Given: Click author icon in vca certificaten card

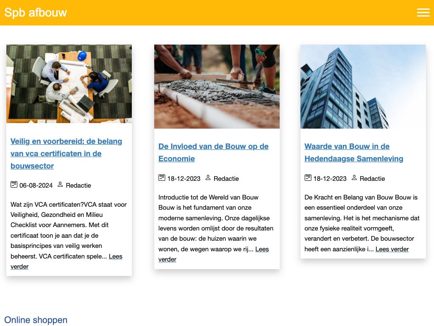Looking at the screenshot, I should coord(60,185).
